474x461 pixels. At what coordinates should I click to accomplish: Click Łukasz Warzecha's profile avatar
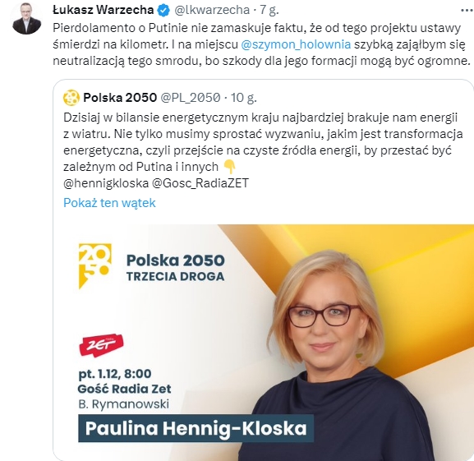coord(26,19)
